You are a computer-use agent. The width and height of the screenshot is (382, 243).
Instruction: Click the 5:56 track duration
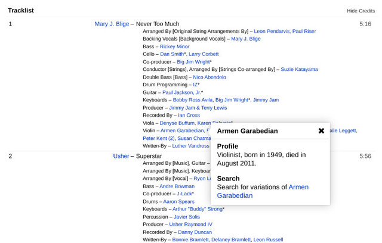pos(365,156)
